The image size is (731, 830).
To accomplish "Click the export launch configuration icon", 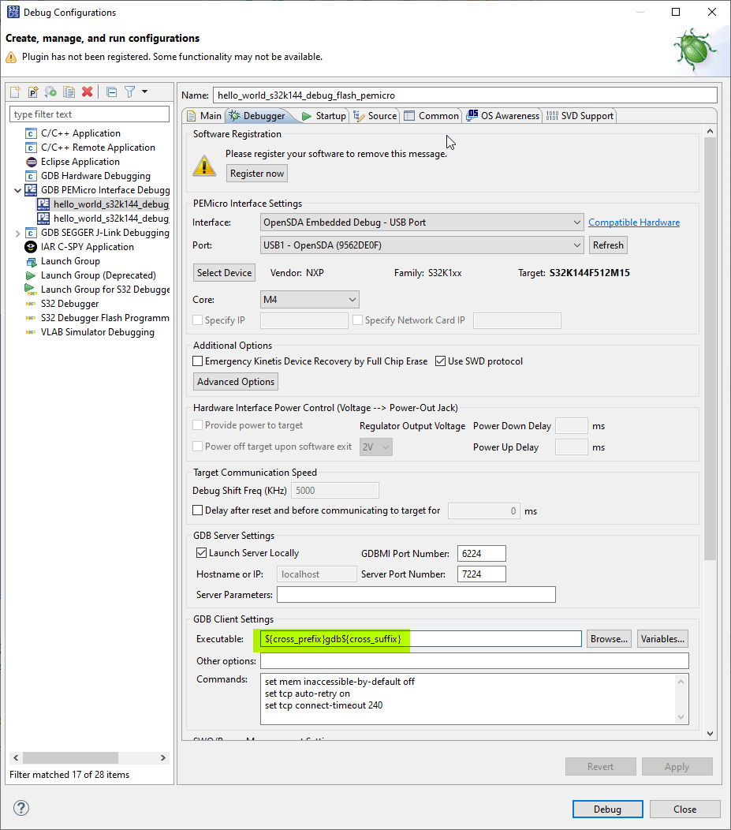I will tap(50, 92).
